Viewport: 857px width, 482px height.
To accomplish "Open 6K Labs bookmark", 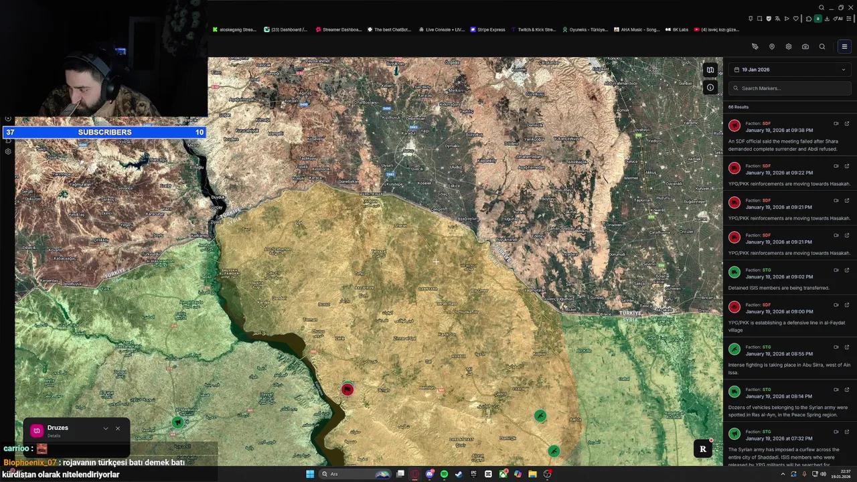I will [677, 29].
